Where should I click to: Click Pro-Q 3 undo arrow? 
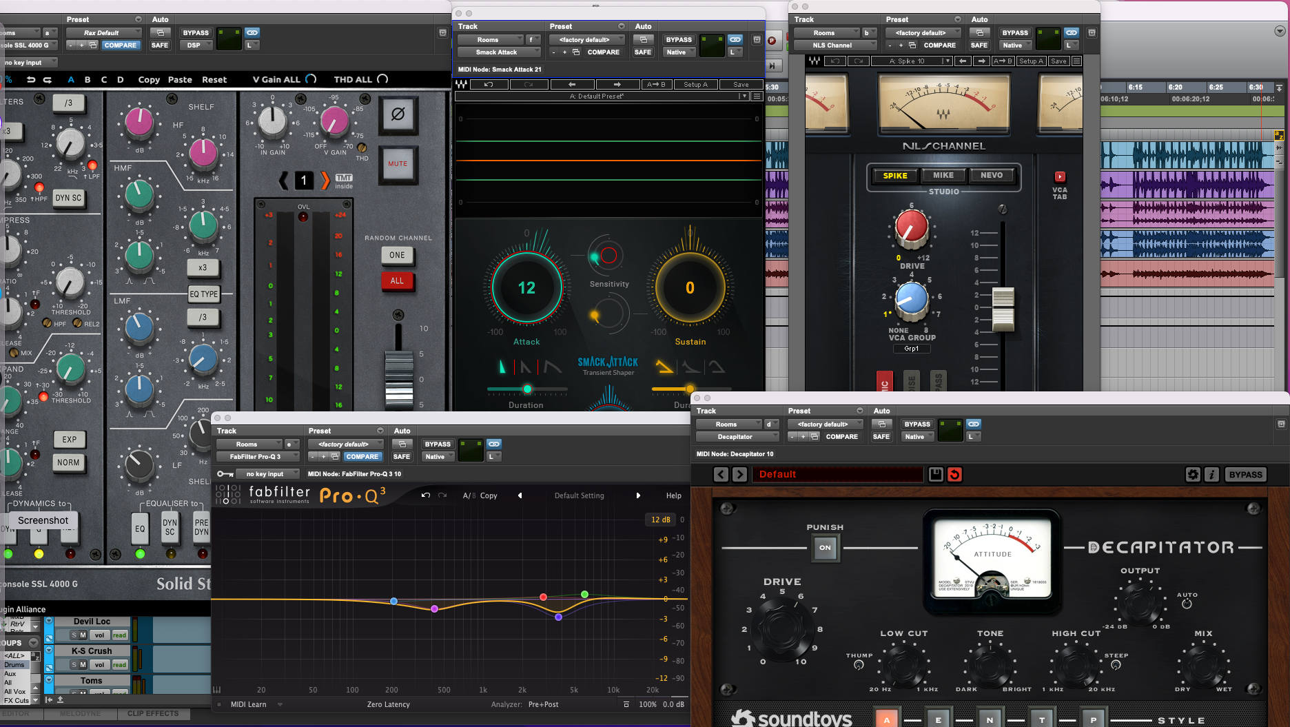426,495
